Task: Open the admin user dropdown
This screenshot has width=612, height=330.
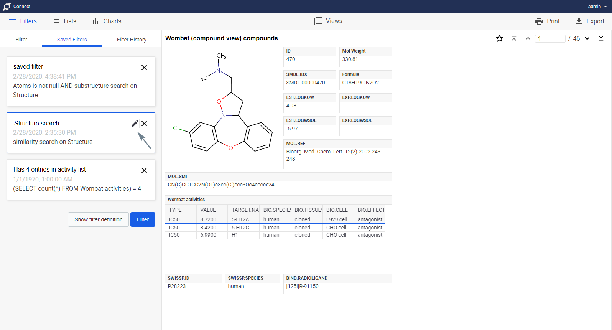Action: (597, 7)
